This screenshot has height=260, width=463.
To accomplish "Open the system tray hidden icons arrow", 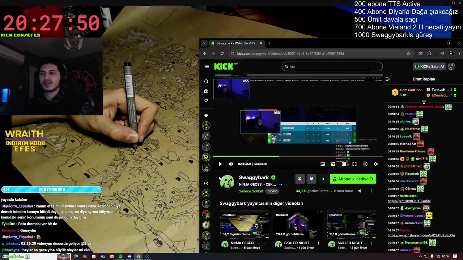I will point(420,256).
